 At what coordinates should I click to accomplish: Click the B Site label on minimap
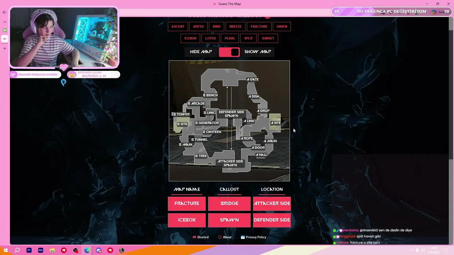182,124
